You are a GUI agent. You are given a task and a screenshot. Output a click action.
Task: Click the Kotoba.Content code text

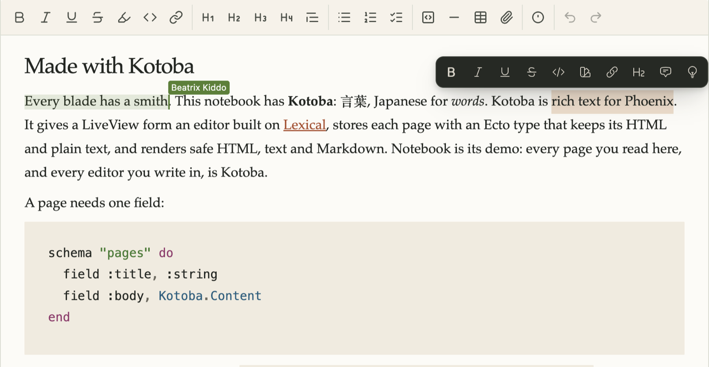pyautogui.click(x=210, y=296)
